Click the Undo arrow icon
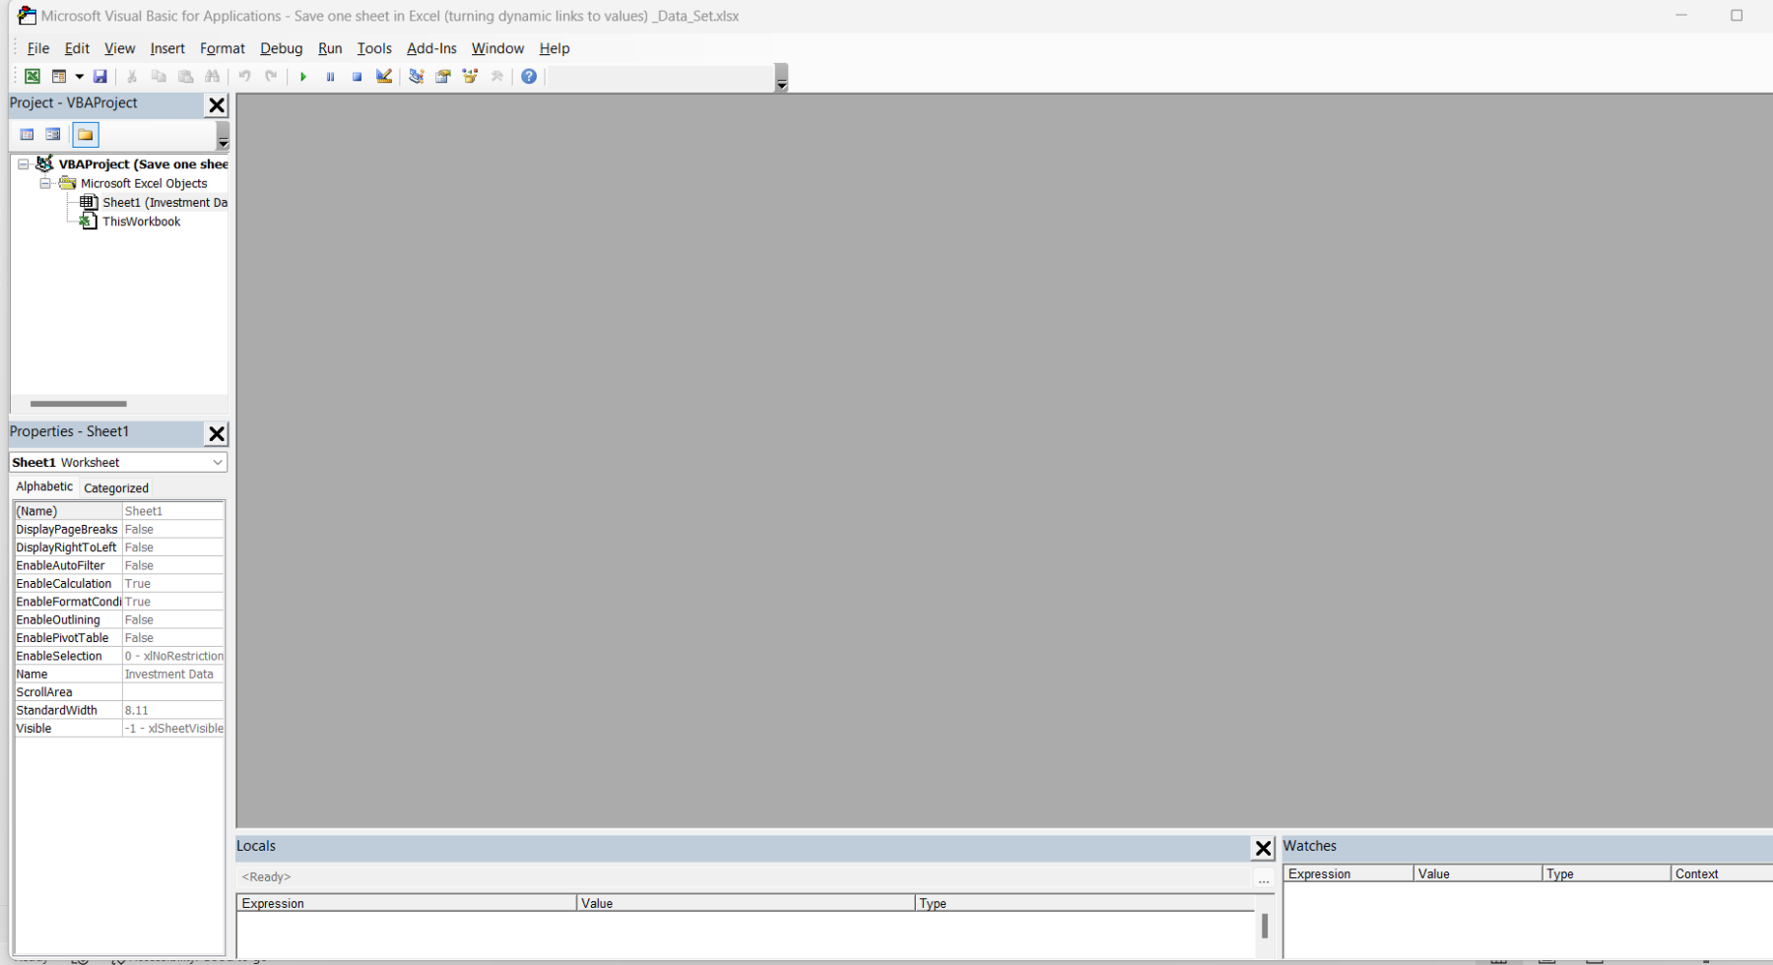Viewport: 1773px width, 965px height. 244,77
